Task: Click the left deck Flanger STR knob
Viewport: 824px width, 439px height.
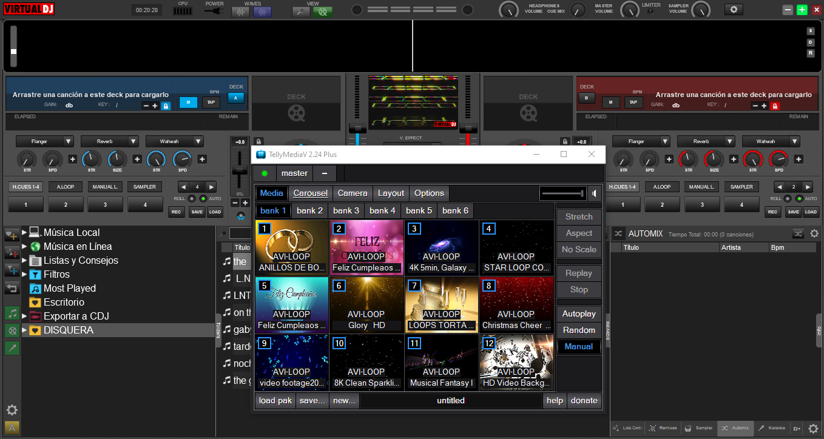Action: 26,159
